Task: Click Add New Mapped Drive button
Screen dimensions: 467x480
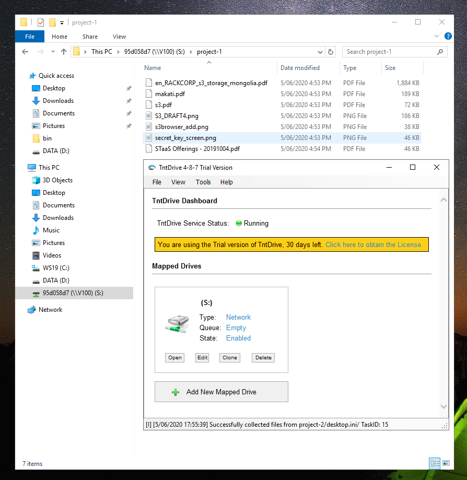Action: point(221,392)
